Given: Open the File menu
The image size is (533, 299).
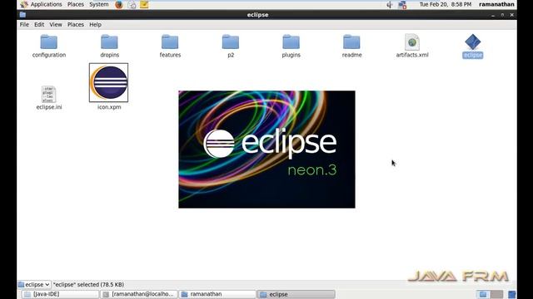Looking at the screenshot, I should click(24, 24).
